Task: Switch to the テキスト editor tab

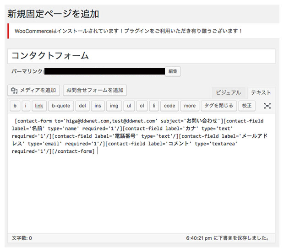Action: click(261, 92)
